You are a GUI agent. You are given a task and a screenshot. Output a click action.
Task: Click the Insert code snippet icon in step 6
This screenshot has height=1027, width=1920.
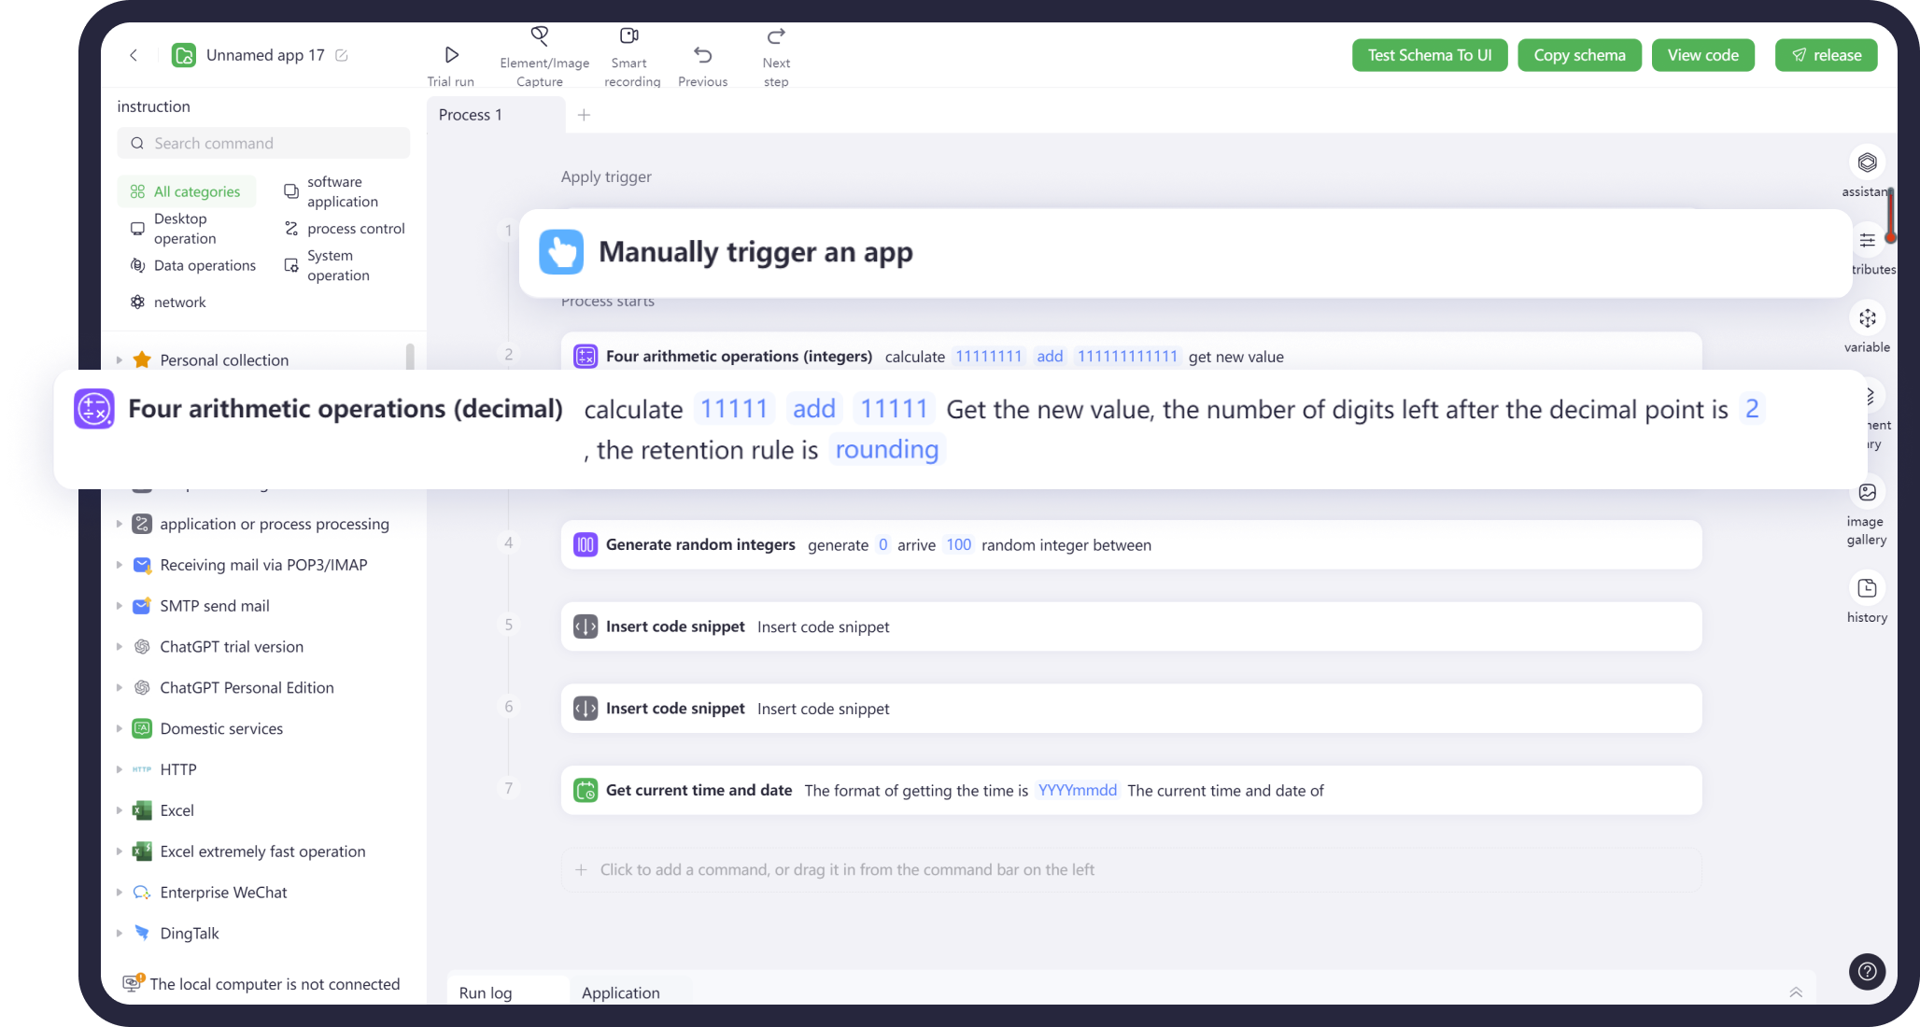[586, 709]
